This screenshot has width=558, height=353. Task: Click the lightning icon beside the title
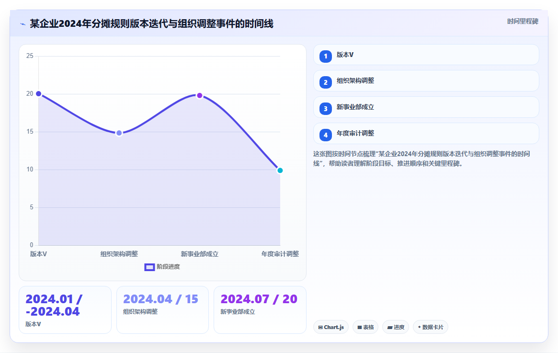(23, 24)
